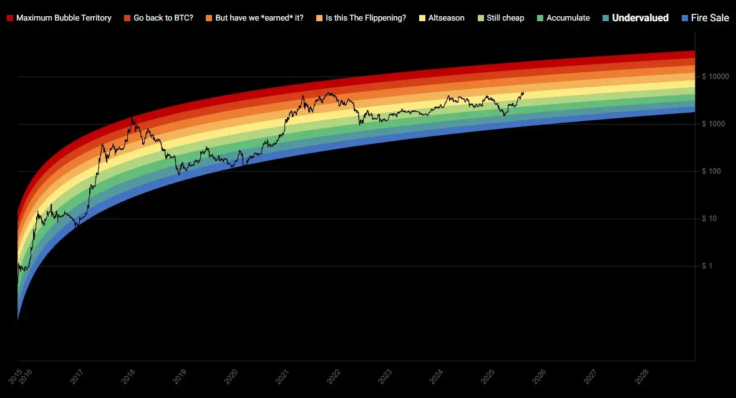The height and width of the screenshot is (398, 736).
Task: Select the Fire Sale legend text
Action: (710, 18)
